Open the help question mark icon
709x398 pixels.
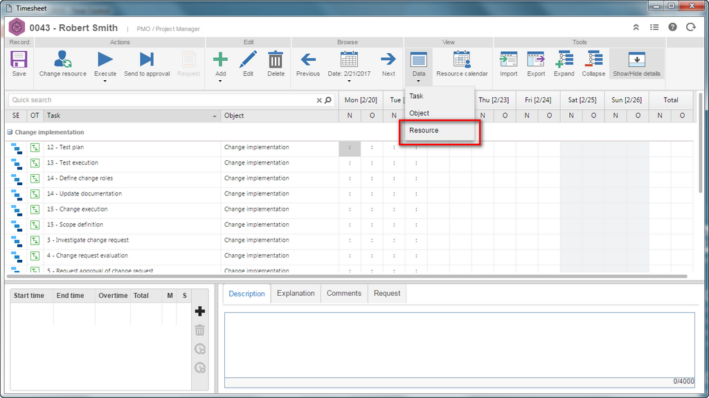pos(672,27)
